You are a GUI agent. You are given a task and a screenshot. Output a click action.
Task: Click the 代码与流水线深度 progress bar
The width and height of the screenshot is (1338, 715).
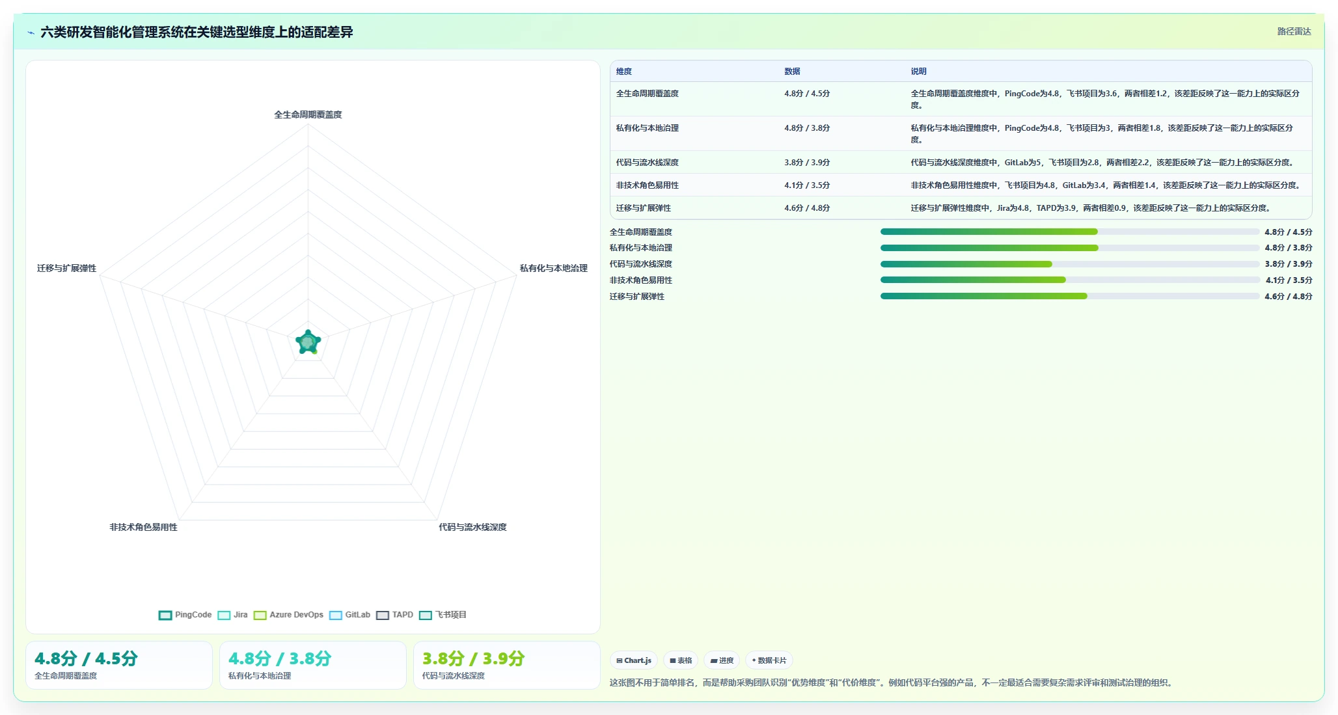pyautogui.click(x=1070, y=264)
